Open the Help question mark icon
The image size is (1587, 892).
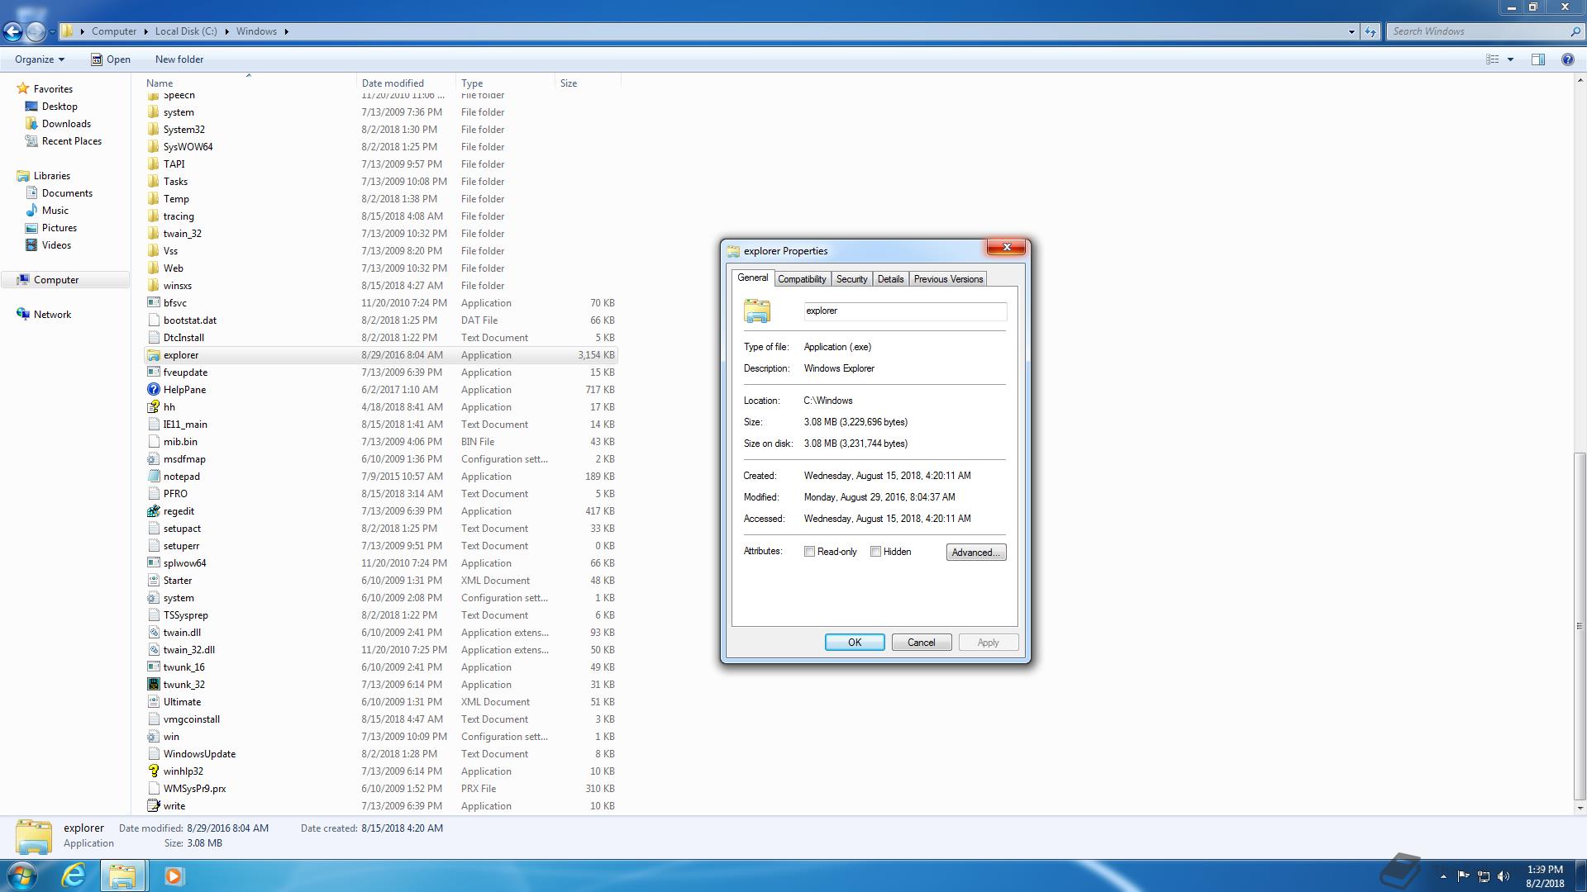point(1567,59)
